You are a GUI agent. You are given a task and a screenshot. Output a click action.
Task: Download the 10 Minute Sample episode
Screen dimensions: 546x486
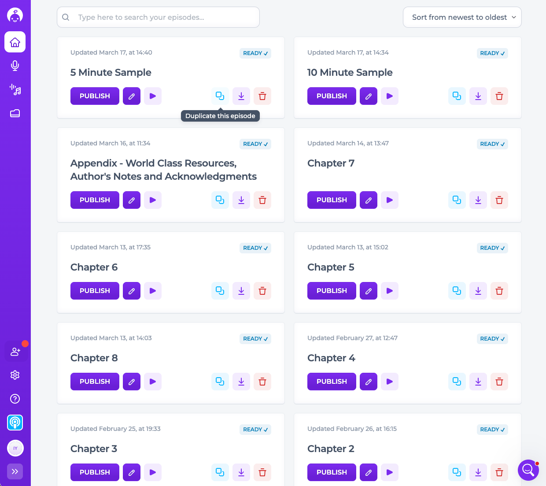(478, 96)
